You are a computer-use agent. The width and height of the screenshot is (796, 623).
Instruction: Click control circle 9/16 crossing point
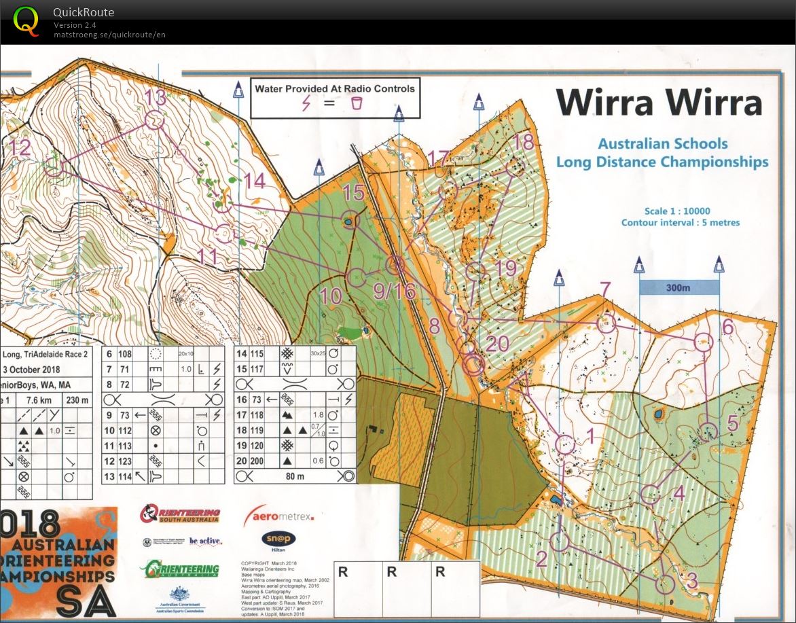395,264
